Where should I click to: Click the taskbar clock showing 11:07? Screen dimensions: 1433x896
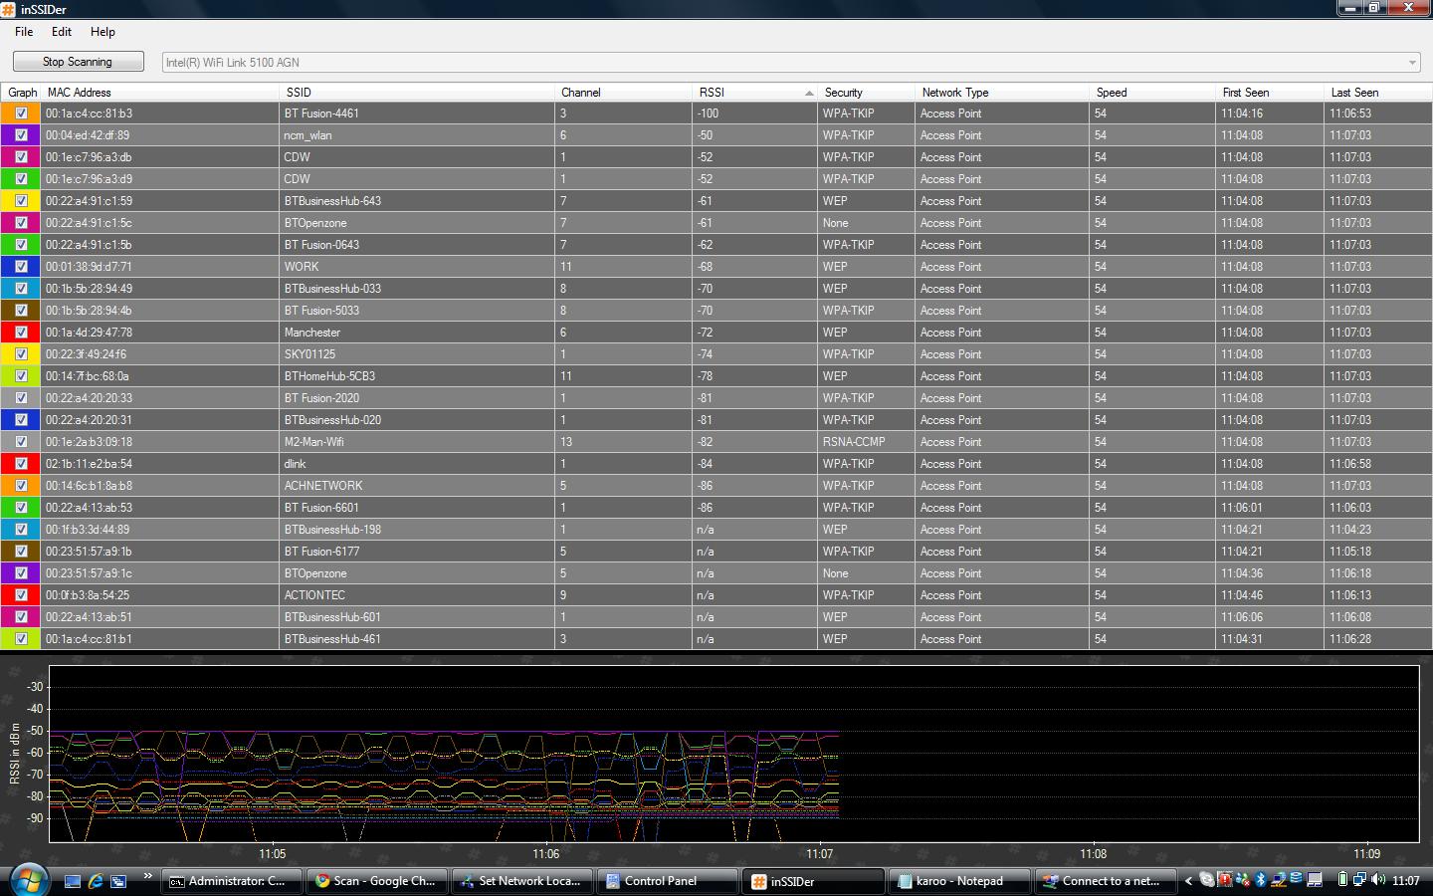click(1405, 881)
